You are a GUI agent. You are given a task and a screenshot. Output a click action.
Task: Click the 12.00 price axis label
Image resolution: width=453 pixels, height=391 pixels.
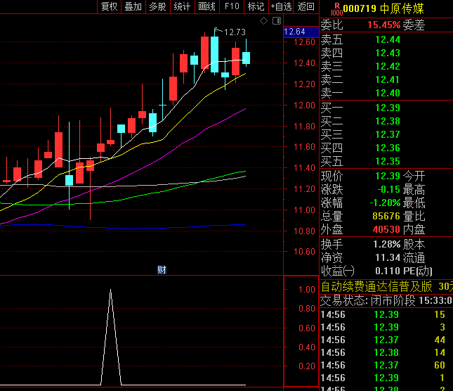pyautogui.click(x=304, y=105)
